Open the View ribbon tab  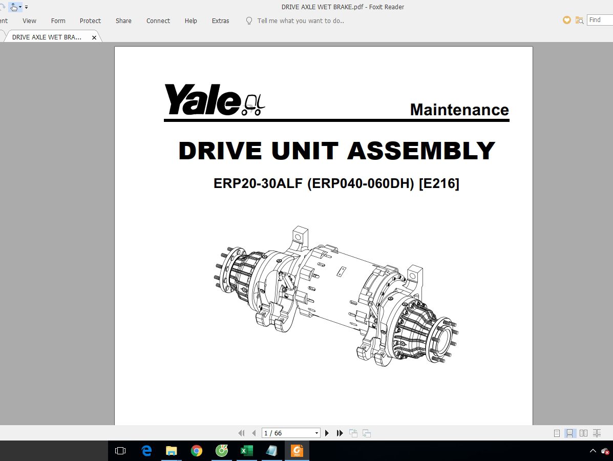point(29,20)
